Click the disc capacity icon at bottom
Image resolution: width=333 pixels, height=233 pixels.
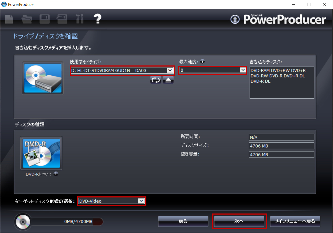(x=23, y=222)
